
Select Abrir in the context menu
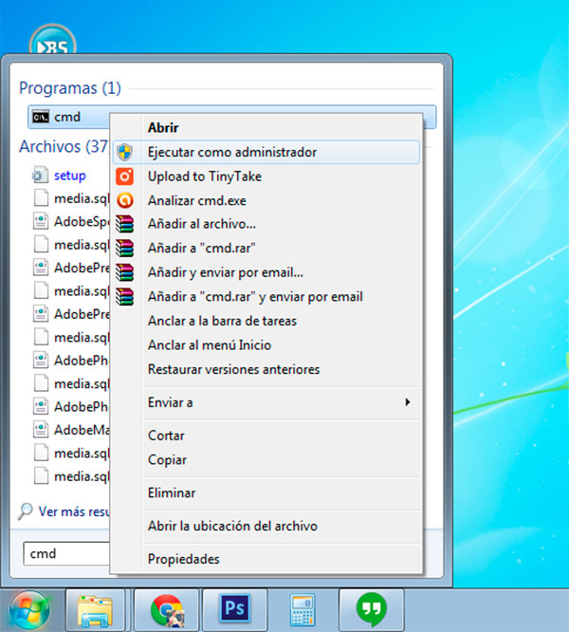(x=163, y=127)
